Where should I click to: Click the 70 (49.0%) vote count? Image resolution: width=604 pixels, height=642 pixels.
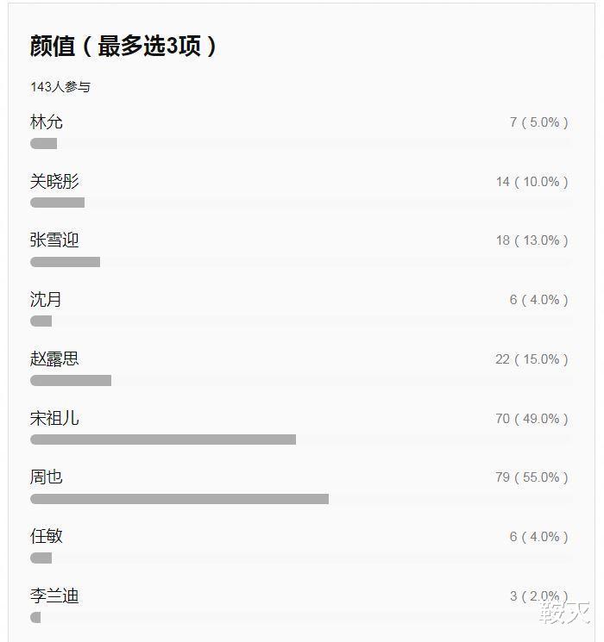coord(532,419)
